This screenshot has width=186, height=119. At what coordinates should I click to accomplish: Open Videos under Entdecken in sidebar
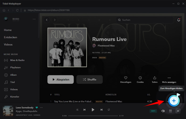[x=8, y=45]
